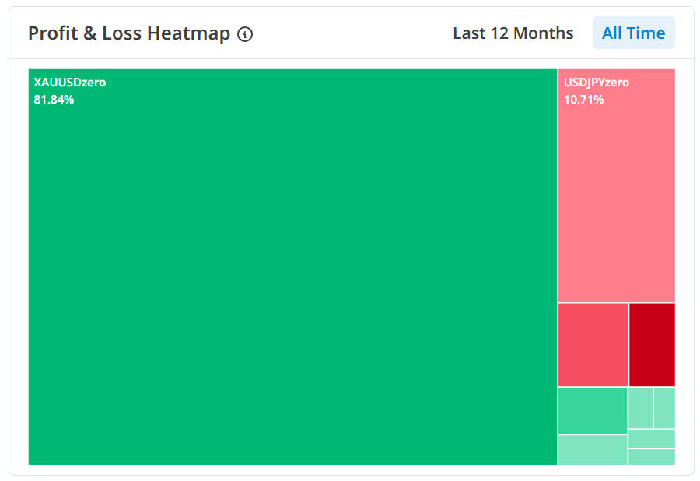
Task: Click the medium red tile left of dark red
Action: 593,344
